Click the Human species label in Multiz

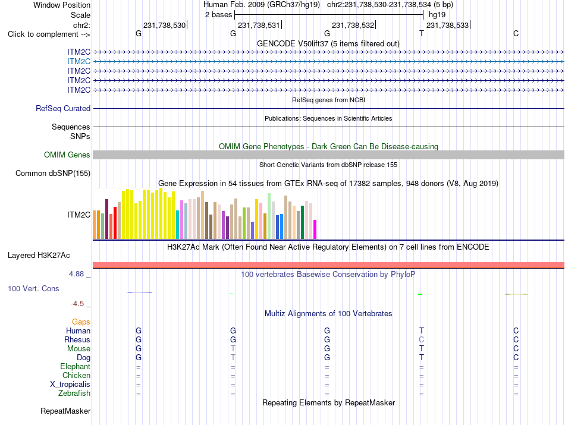pyautogui.click(x=78, y=330)
